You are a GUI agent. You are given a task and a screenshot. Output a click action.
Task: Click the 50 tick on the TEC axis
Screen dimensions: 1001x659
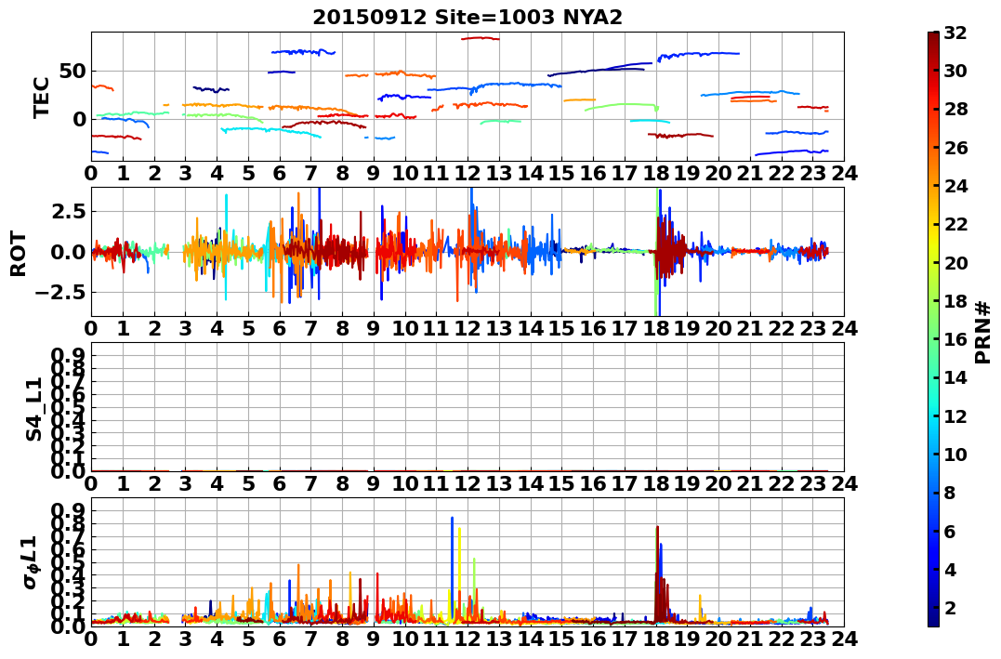(x=72, y=71)
